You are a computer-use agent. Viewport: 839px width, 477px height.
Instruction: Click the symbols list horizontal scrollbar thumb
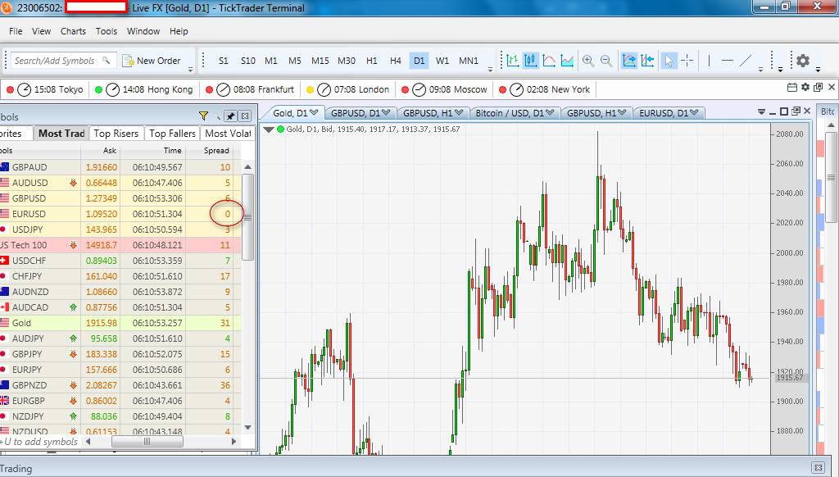coord(147,442)
